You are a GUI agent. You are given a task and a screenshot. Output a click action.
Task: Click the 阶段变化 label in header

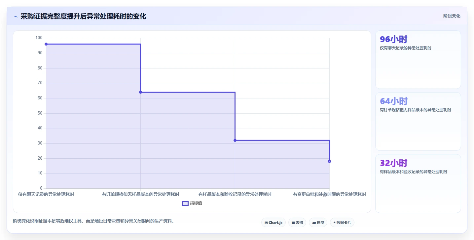pos(452,16)
